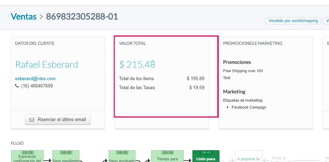Click the breadcrumb chevron after Ventas

coord(41,17)
